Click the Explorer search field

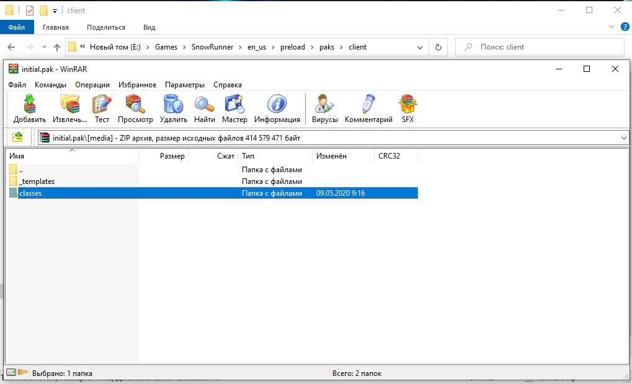(546, 47)
